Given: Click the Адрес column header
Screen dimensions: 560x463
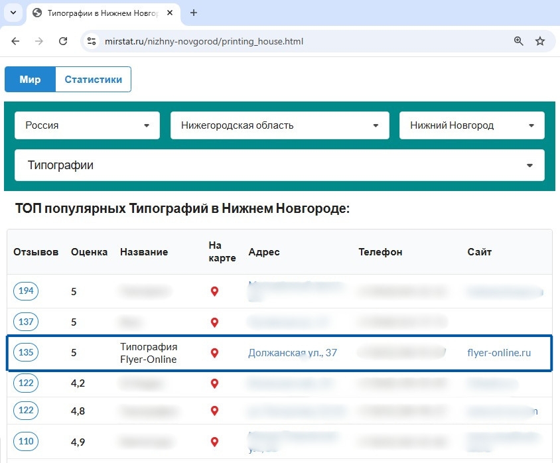Looking at the screenshot, I should pos(264,252).
